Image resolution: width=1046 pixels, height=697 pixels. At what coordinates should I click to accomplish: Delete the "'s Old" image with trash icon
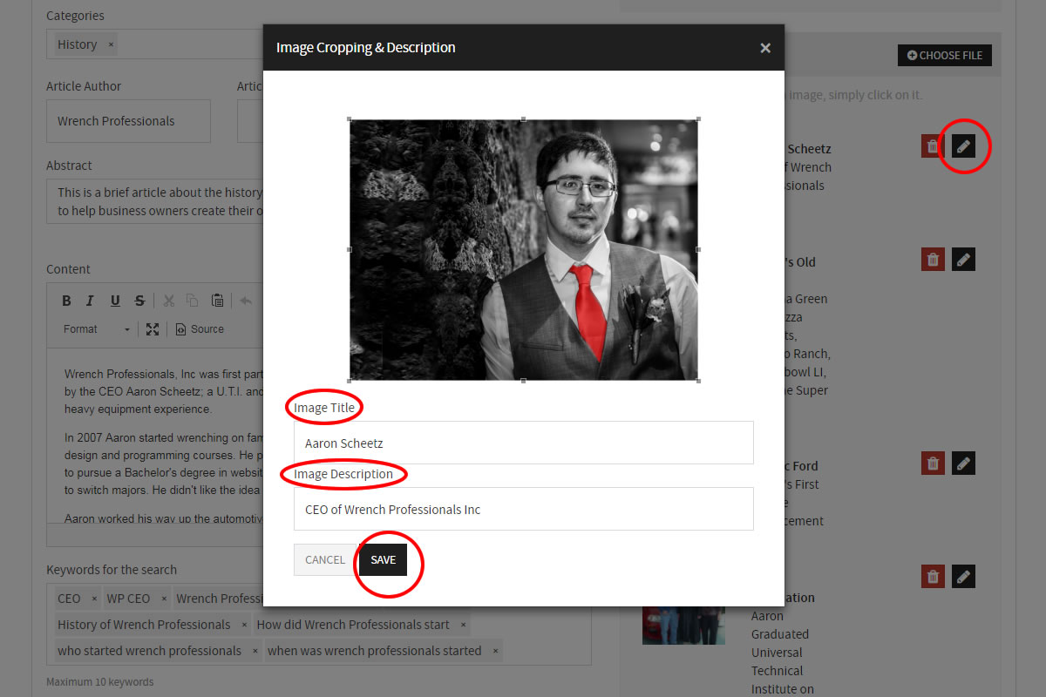(933, 259)
